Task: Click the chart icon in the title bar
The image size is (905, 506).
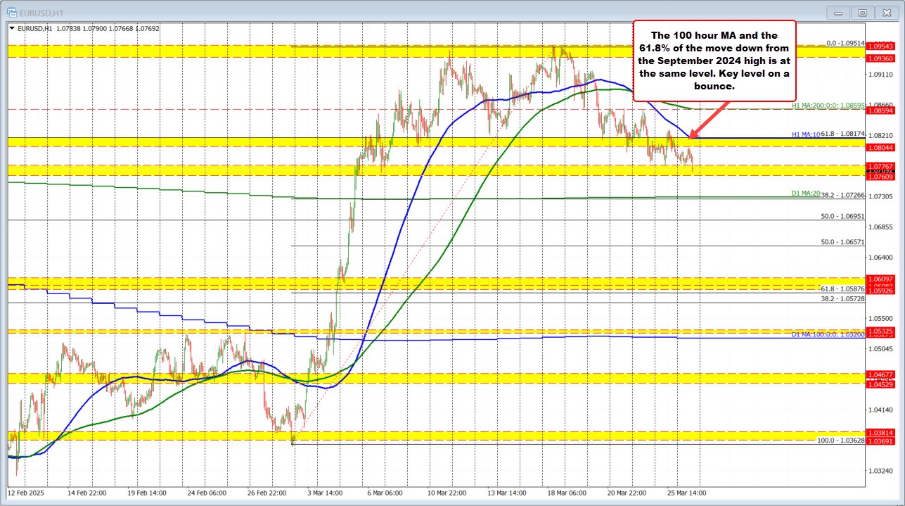Action: (13, 12)
